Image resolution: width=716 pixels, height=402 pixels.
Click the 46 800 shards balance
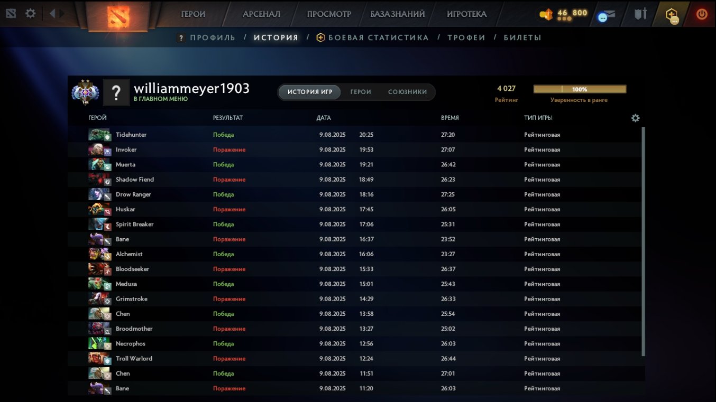click(x=572, y=13)
